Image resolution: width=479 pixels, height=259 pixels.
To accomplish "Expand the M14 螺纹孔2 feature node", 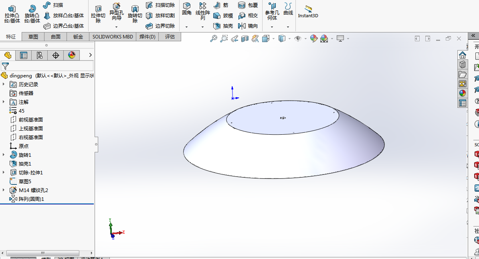I will (4, 190).
